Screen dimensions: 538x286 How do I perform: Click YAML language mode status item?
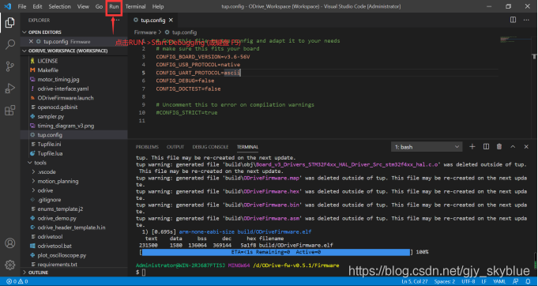tap(499, 281)
